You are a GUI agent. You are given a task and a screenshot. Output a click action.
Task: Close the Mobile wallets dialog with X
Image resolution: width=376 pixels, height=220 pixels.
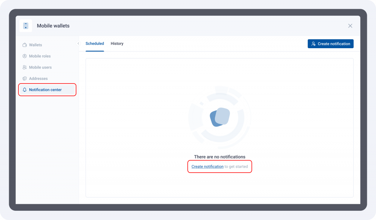(x=350, y=26)
